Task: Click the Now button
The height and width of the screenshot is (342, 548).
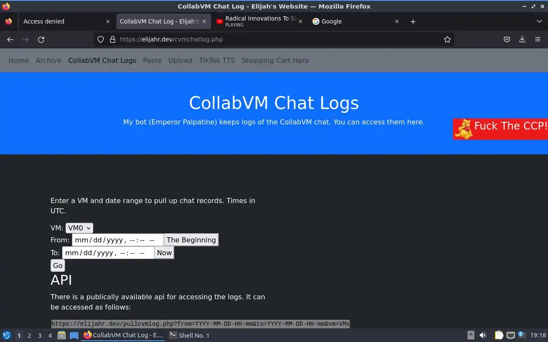Action: pos(164,253)
